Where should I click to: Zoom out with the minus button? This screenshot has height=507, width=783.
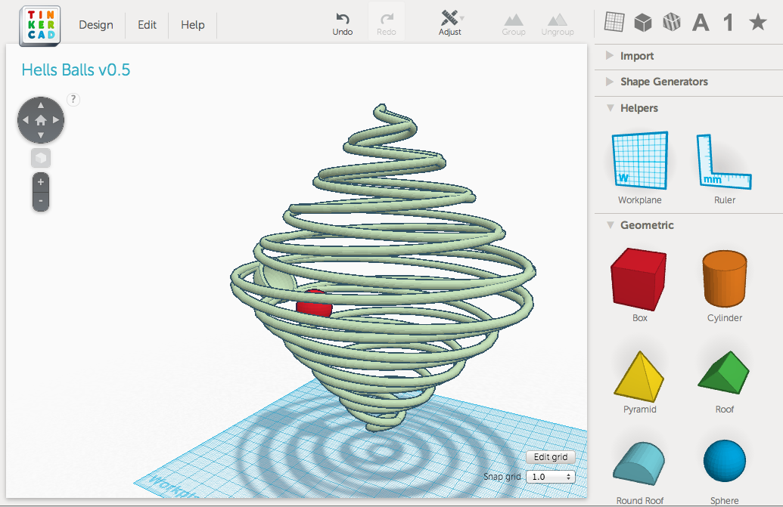[x=41, y=202]
